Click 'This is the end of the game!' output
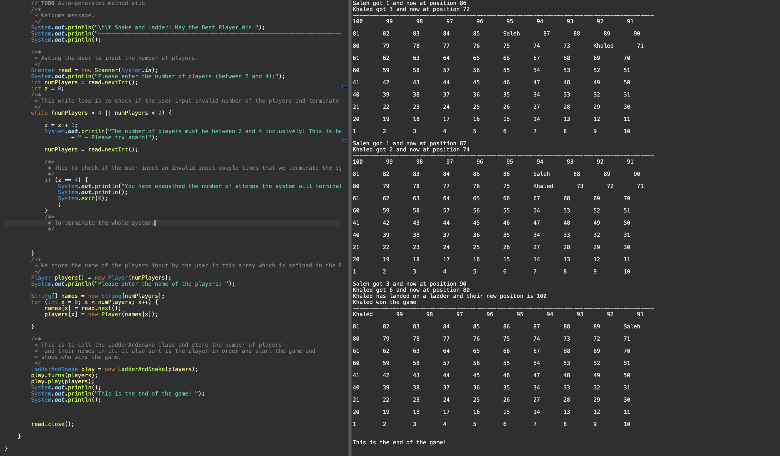The height and width of the screenshot is (456, 780). [399, 442]
